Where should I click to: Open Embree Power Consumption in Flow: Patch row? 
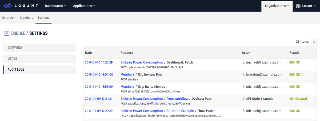click(x=142, y=111)
